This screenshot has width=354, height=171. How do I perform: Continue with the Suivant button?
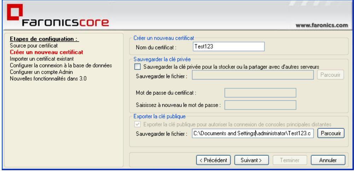tap(251, 160)
